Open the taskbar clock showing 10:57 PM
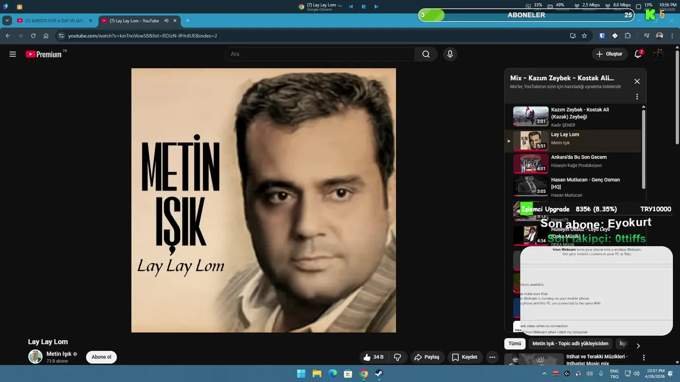This screenshot has height=382, width=680. point(656,374)
